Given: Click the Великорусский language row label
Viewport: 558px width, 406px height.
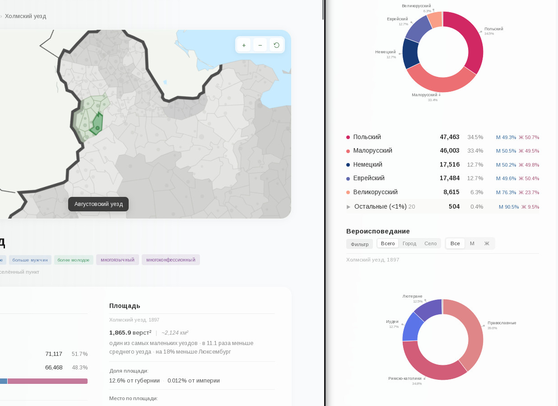Looking at the screenshot, I should point(375,192).
